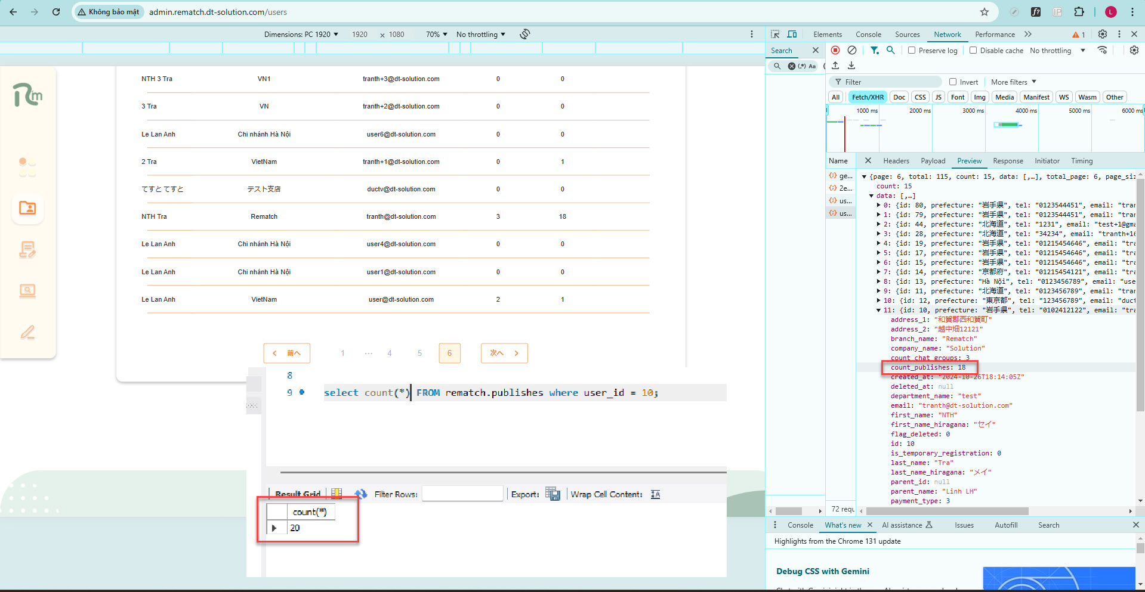Image resolution: width=1145 pixels, height=592 pixels.
Task: Tick the Invert filter checkbox
Action: [953, 82]
